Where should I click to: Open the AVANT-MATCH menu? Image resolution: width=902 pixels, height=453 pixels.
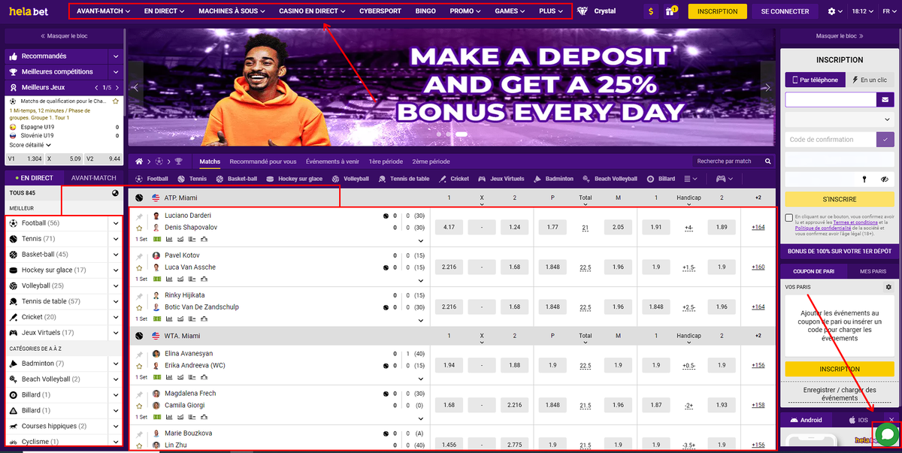(103, 11)
